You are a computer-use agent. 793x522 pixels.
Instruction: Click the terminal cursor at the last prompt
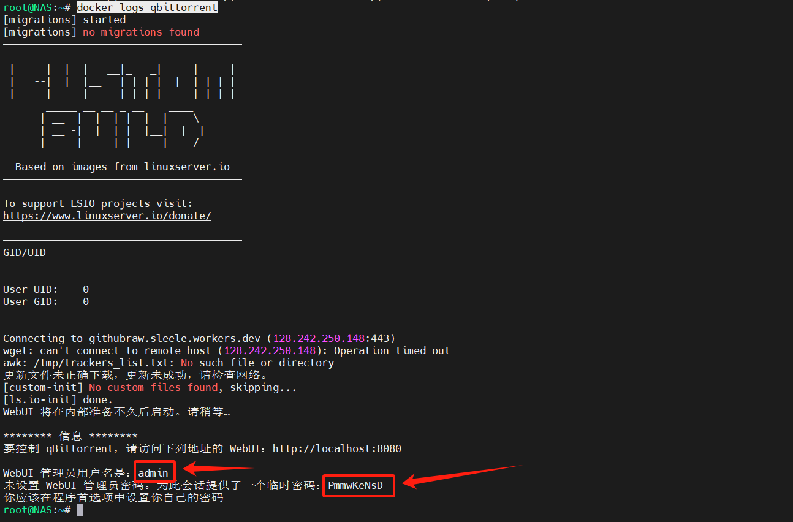[x=80, y=510]
